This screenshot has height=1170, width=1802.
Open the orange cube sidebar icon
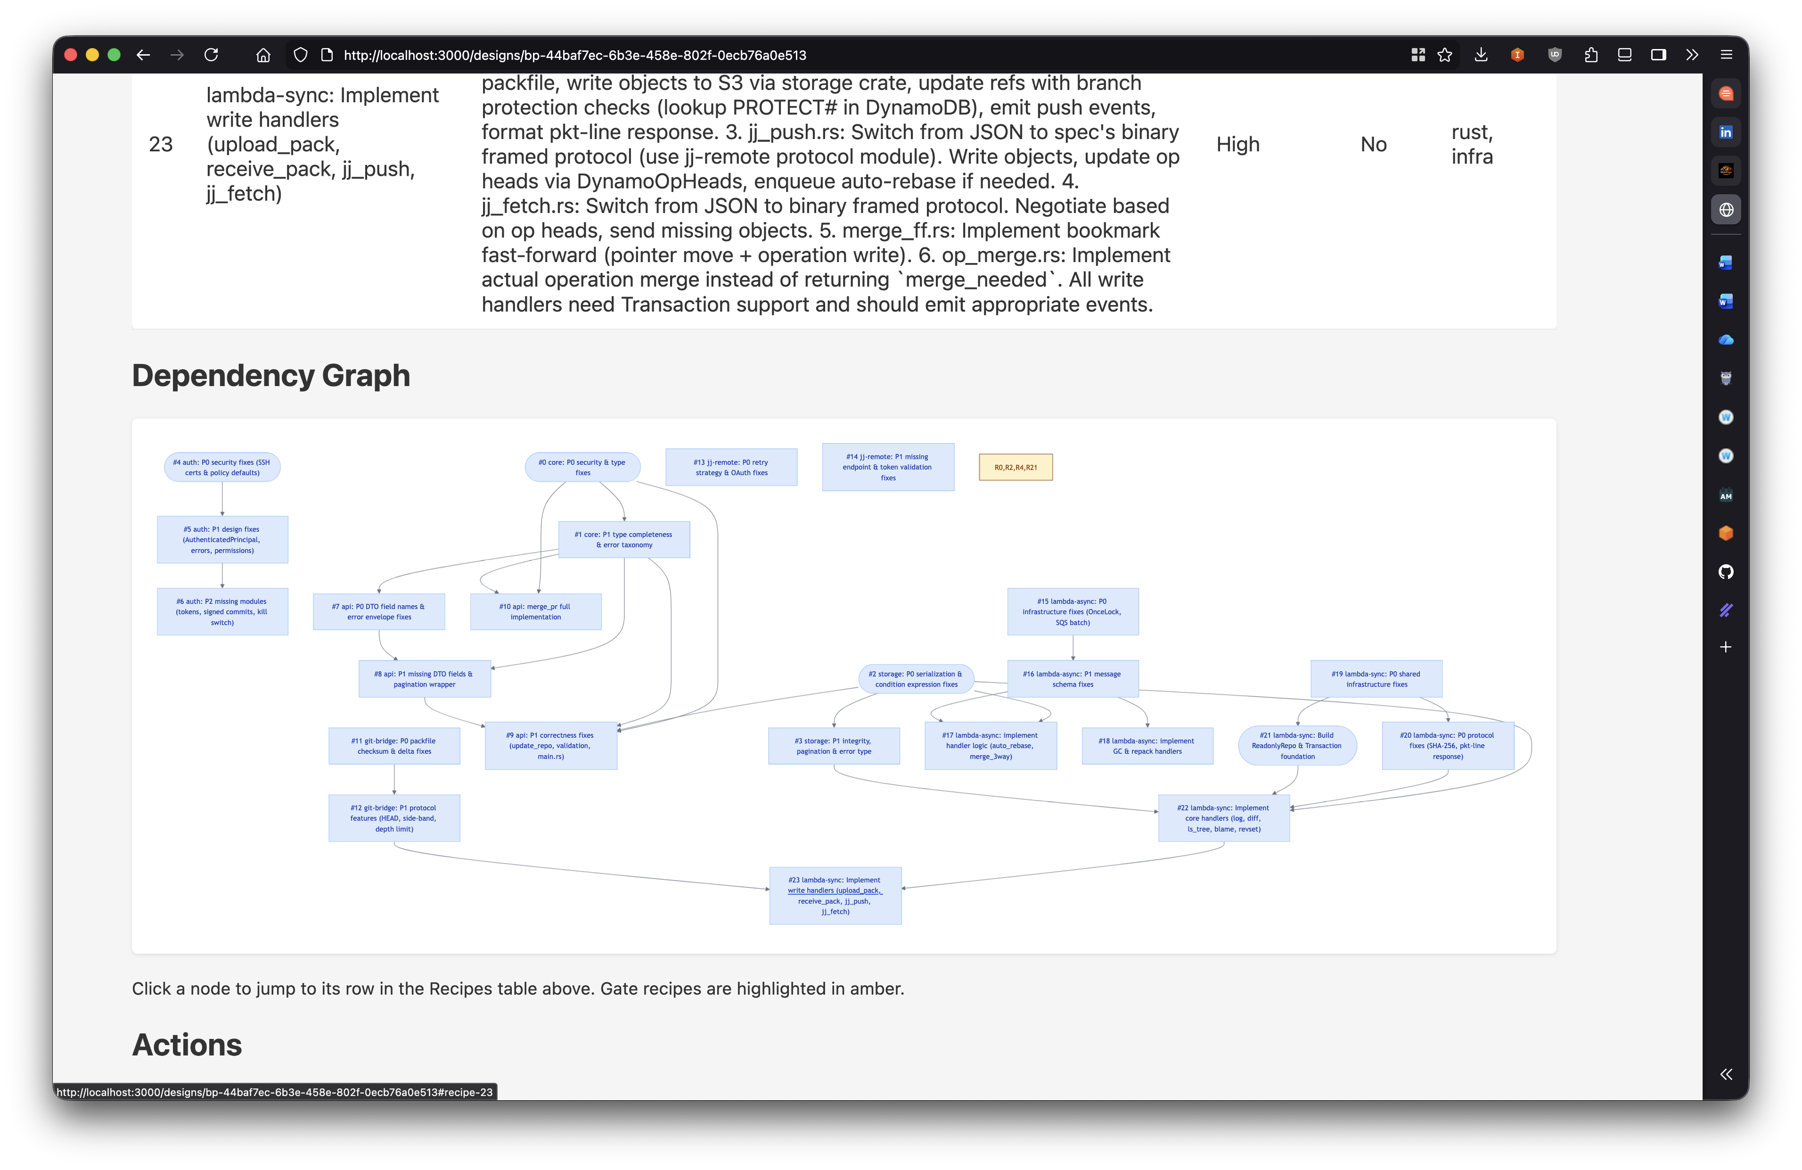pyautogui.click(x=1726, y=533)
